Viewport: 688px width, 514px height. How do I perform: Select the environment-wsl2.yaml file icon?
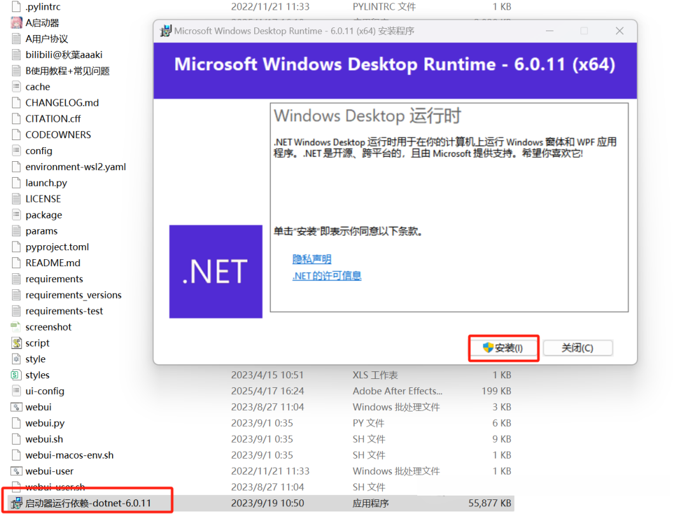pyautogui.click(x=16, y=167)
